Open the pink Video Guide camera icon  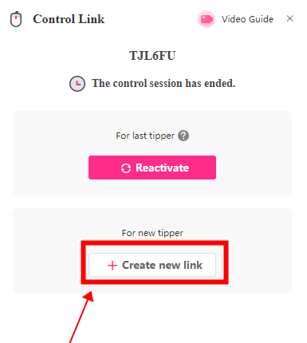tap(207, 19)
